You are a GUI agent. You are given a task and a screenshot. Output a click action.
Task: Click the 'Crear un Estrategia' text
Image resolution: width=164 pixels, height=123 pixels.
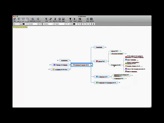(132, 60)
